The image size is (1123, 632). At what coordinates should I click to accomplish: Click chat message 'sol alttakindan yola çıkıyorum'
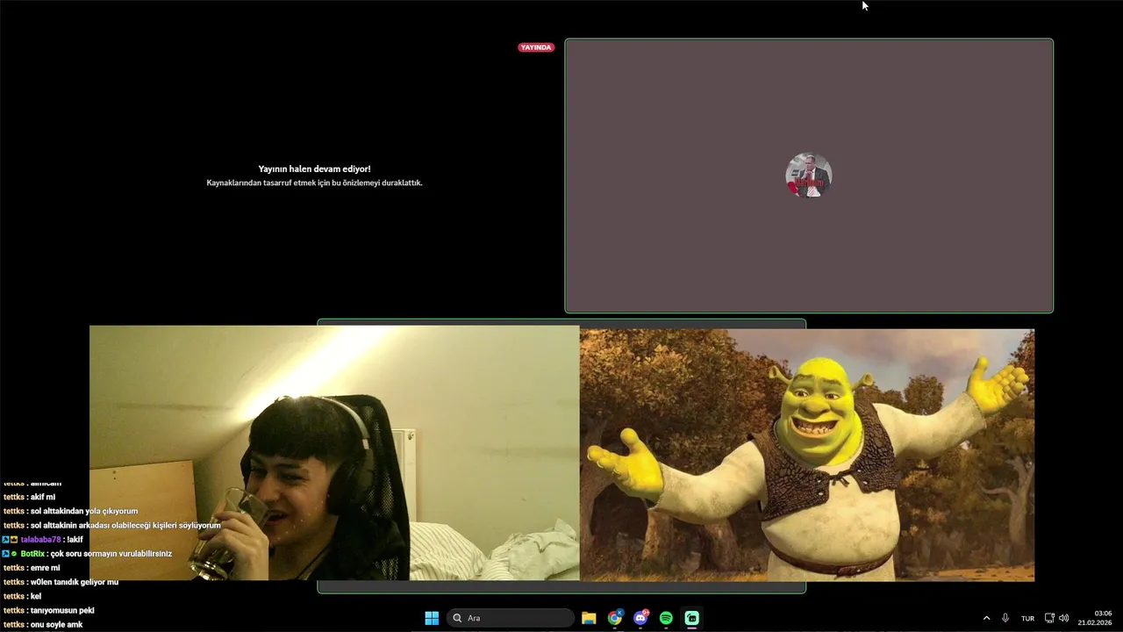[84, 511]
